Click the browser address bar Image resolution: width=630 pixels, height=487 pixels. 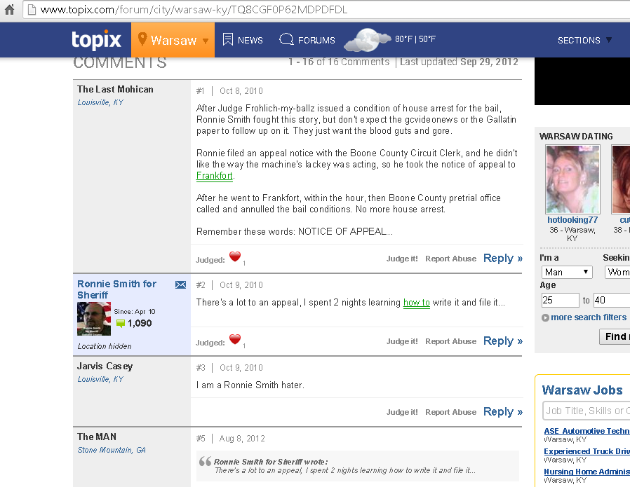pos(326,10)
